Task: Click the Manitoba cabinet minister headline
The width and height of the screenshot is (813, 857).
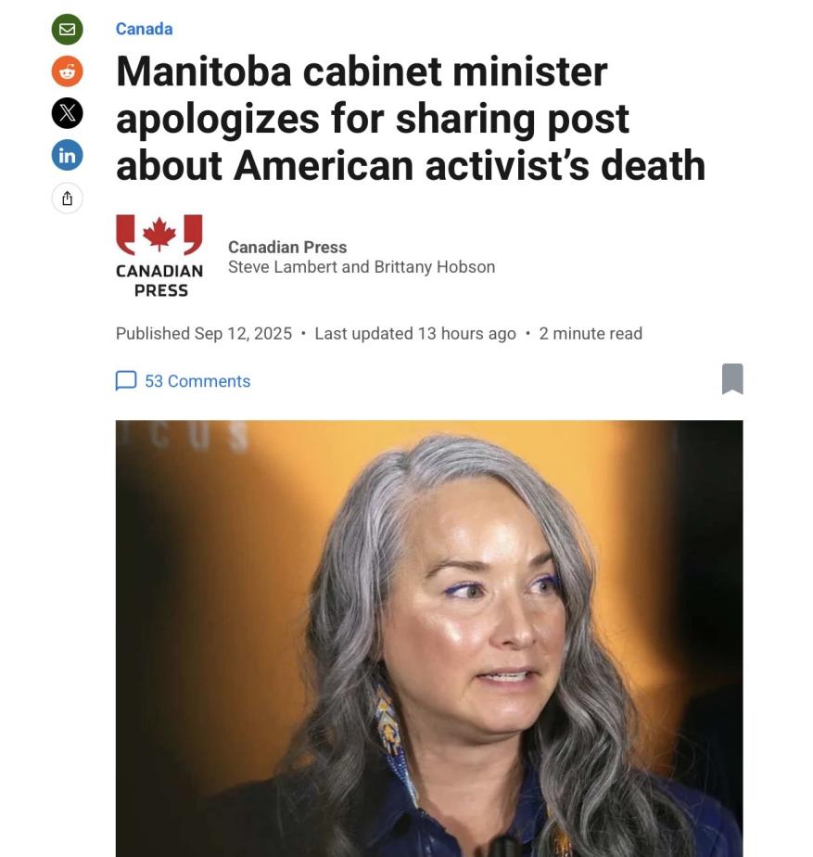Action: point(411,118)
